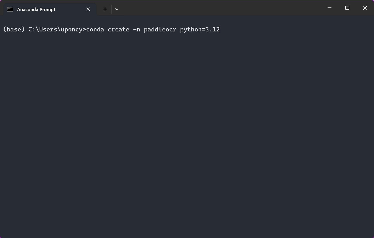Click the empty terminal area below the command
Image resolution: width=374 pixels, height=238 pixels.
[x=187, y=129]
